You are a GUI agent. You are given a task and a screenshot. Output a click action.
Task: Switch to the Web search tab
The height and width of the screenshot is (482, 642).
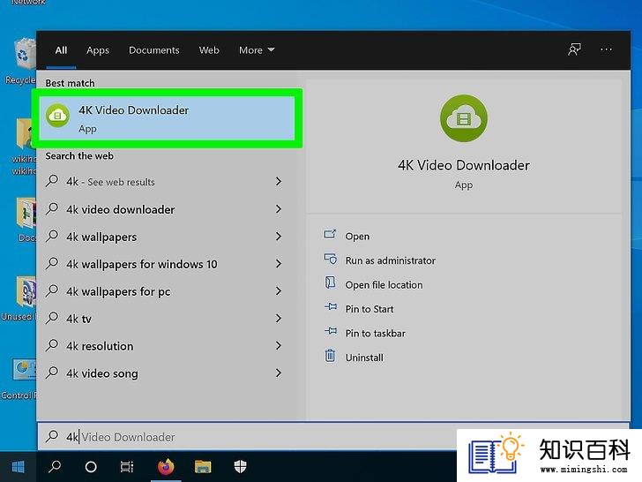pos(209,50)
